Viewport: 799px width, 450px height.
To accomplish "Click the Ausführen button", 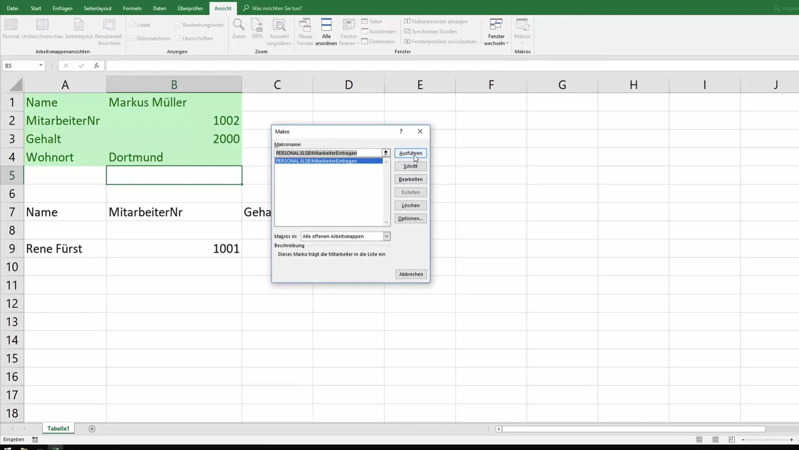I will (410, 153).
